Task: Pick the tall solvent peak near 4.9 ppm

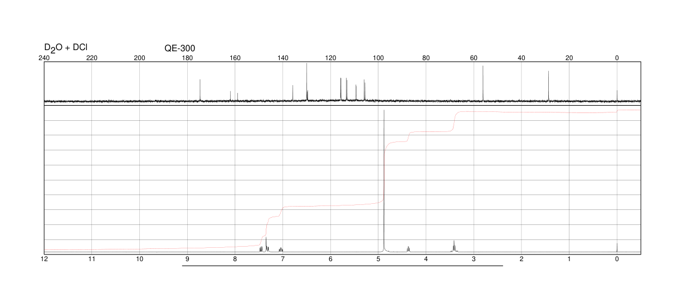Action: click(384, 181)
